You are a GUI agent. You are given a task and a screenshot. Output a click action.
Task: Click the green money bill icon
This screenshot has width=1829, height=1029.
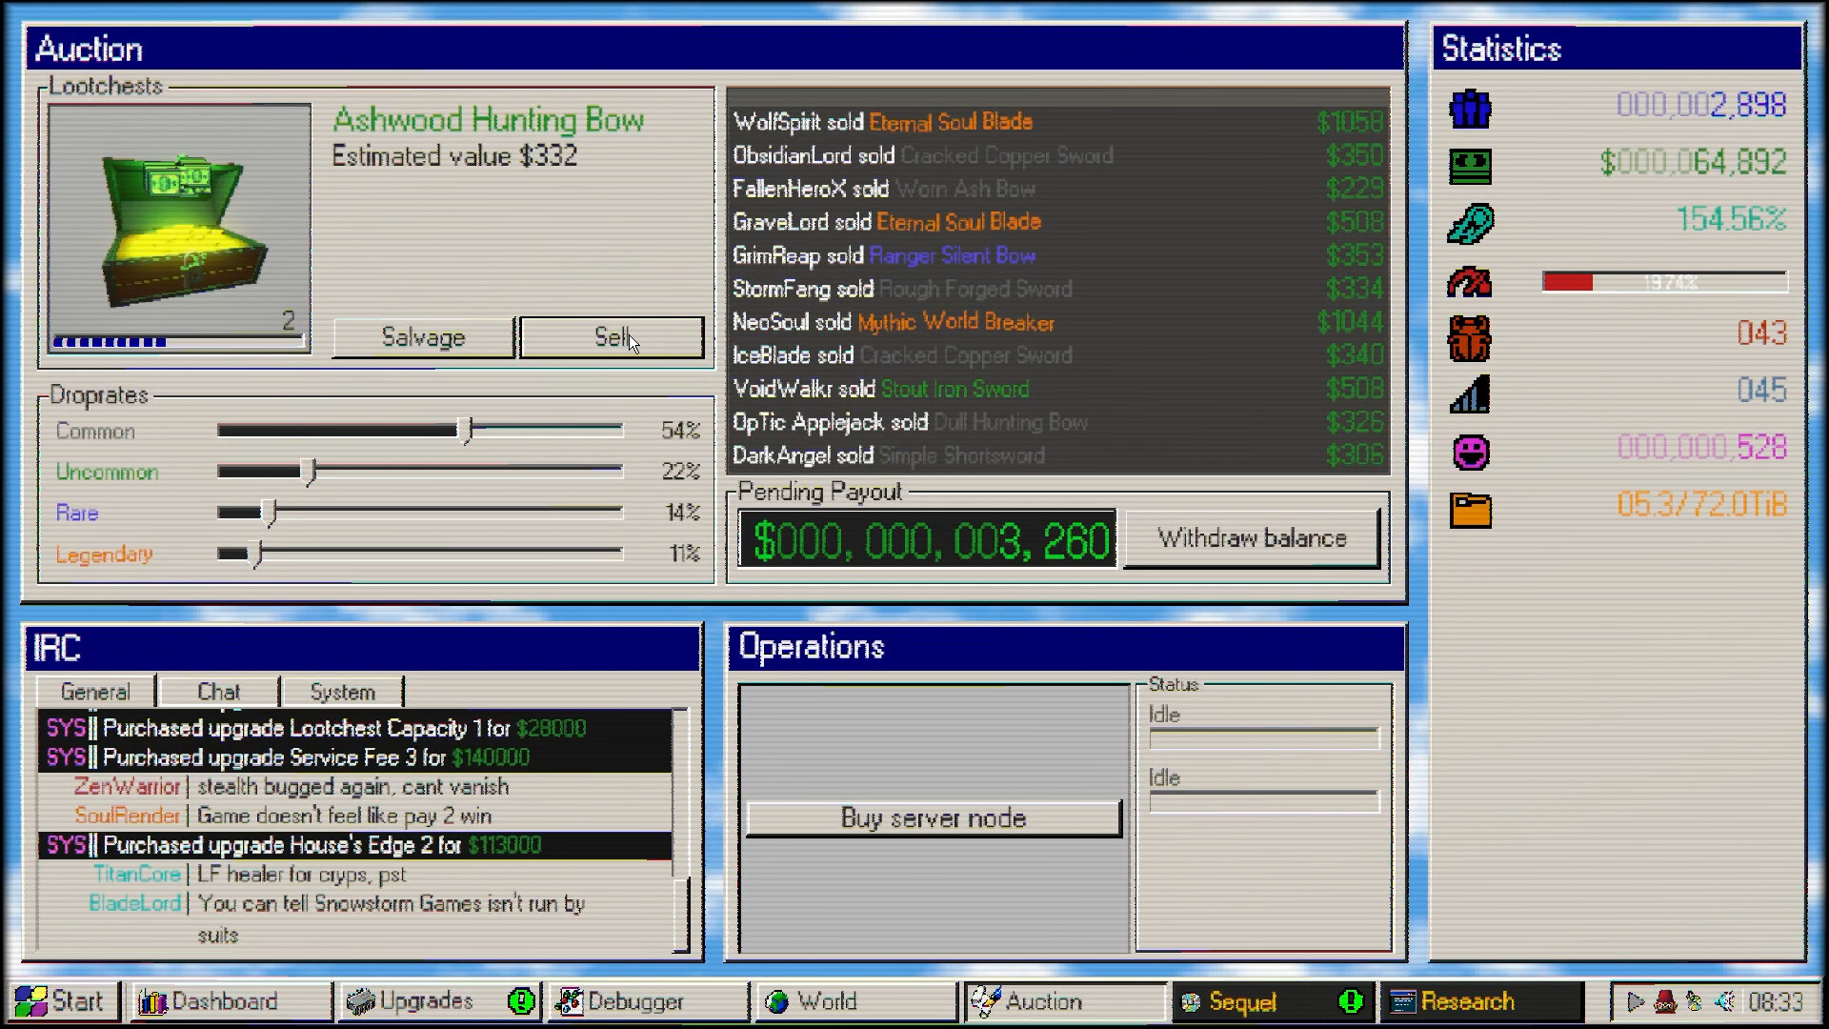pyautogui.click(x=1470, y=166)
